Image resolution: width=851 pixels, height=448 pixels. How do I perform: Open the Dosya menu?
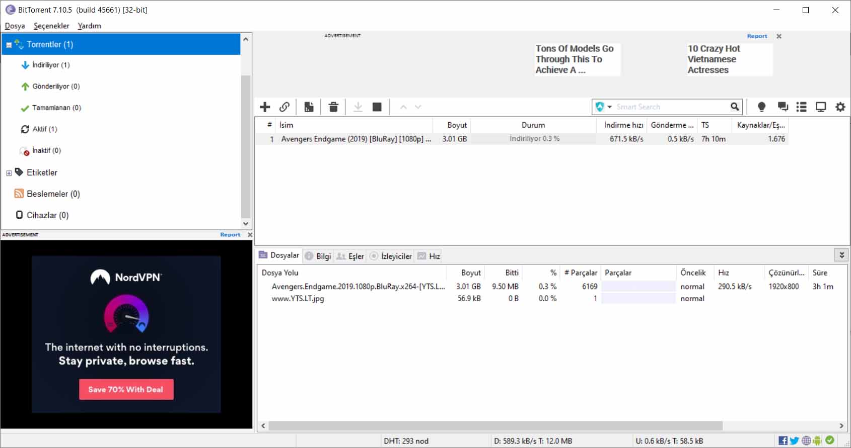(x=15, y=26)
